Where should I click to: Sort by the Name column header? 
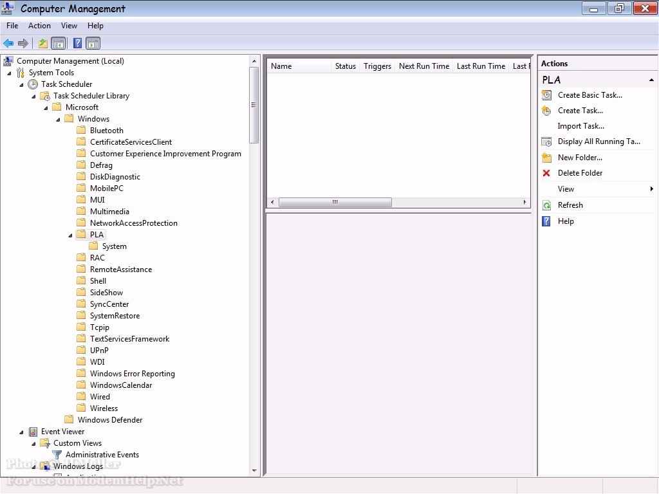click(x=299, y=66)
